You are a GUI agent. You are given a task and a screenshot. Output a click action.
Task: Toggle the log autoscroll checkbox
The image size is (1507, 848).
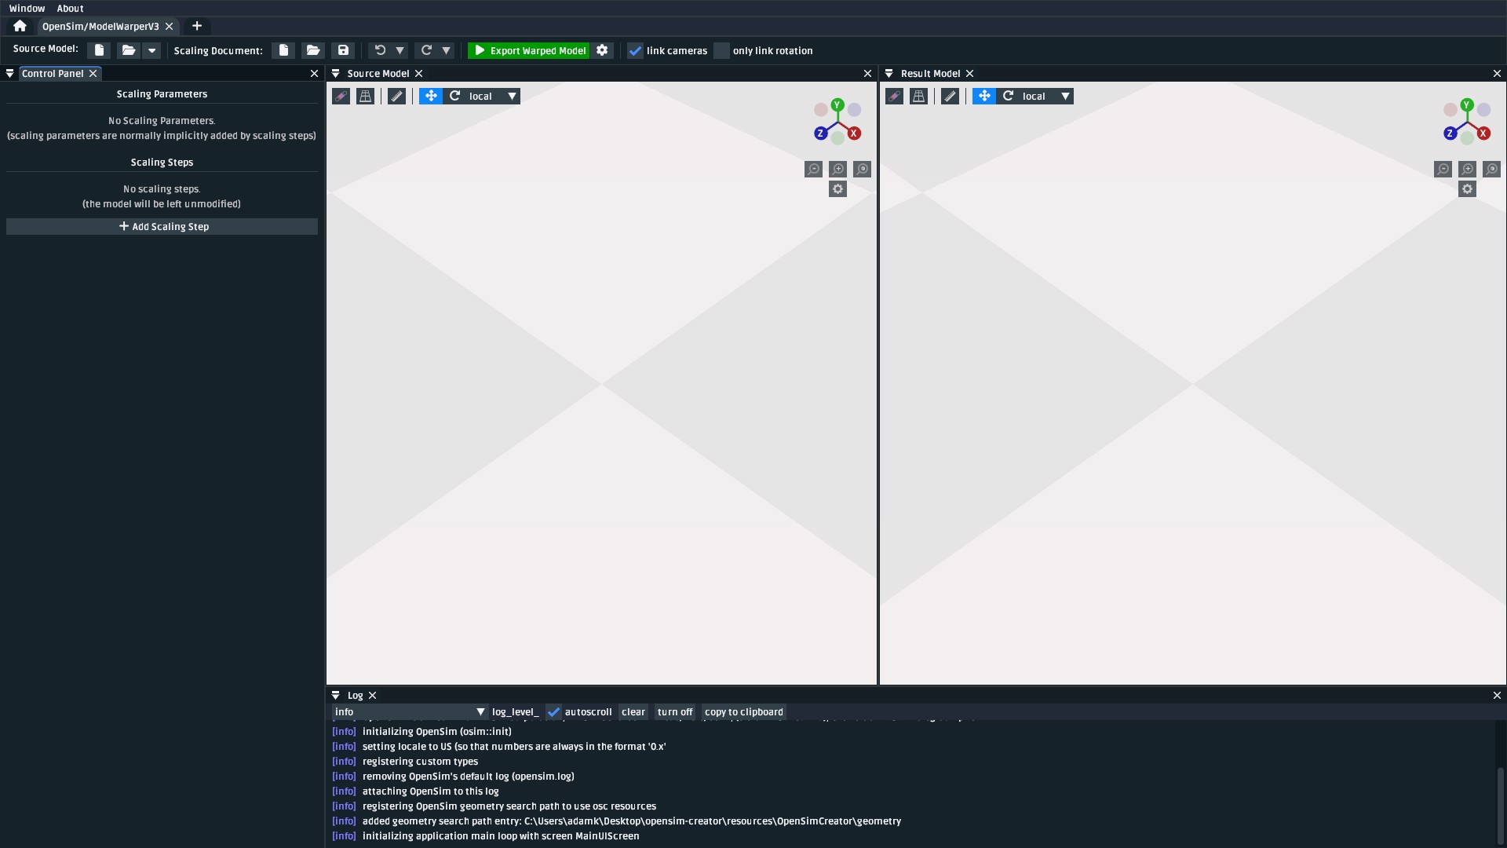pos(553,711)
